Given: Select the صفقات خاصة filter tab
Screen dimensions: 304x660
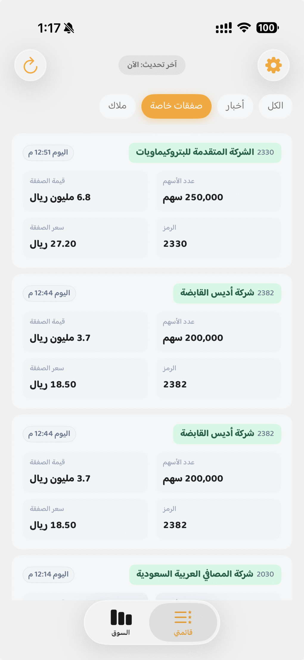Looking at the screenshot, I should coord(176,106).
